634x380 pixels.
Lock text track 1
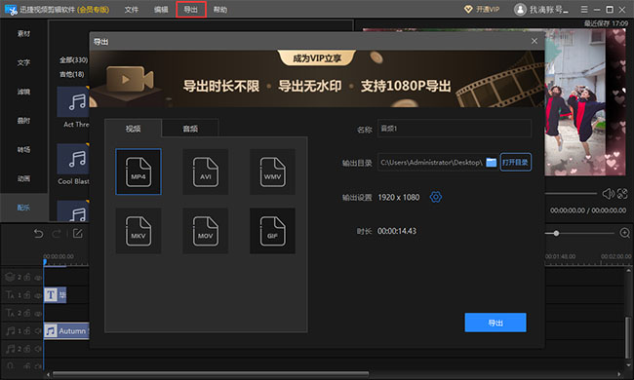(27, 295)
